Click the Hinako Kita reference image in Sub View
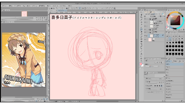 tap(24, 60)
